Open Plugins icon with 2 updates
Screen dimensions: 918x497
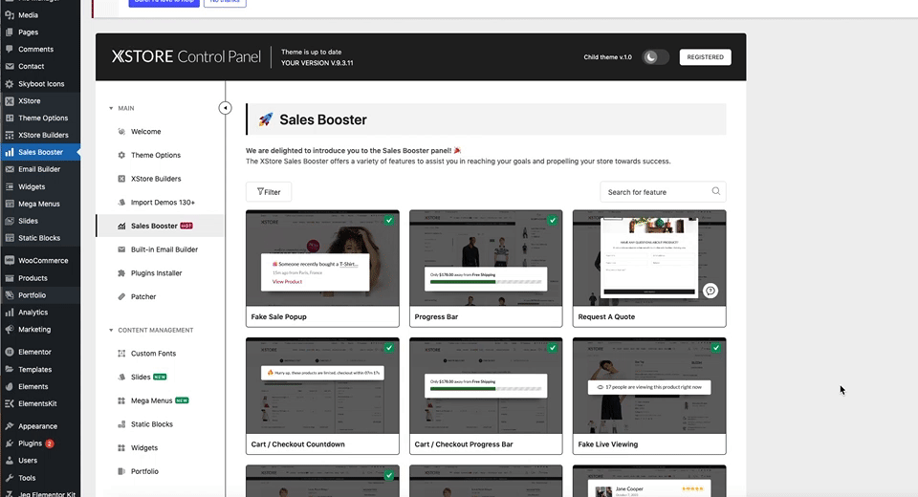[x=10, y=443]
